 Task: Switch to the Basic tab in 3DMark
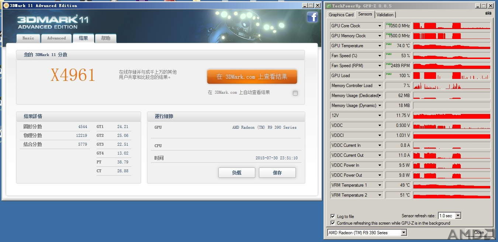click(x=28, y=38)
